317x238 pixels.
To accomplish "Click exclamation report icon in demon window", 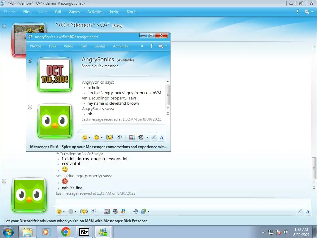I will pyautogui.click(x=297, y=12).
